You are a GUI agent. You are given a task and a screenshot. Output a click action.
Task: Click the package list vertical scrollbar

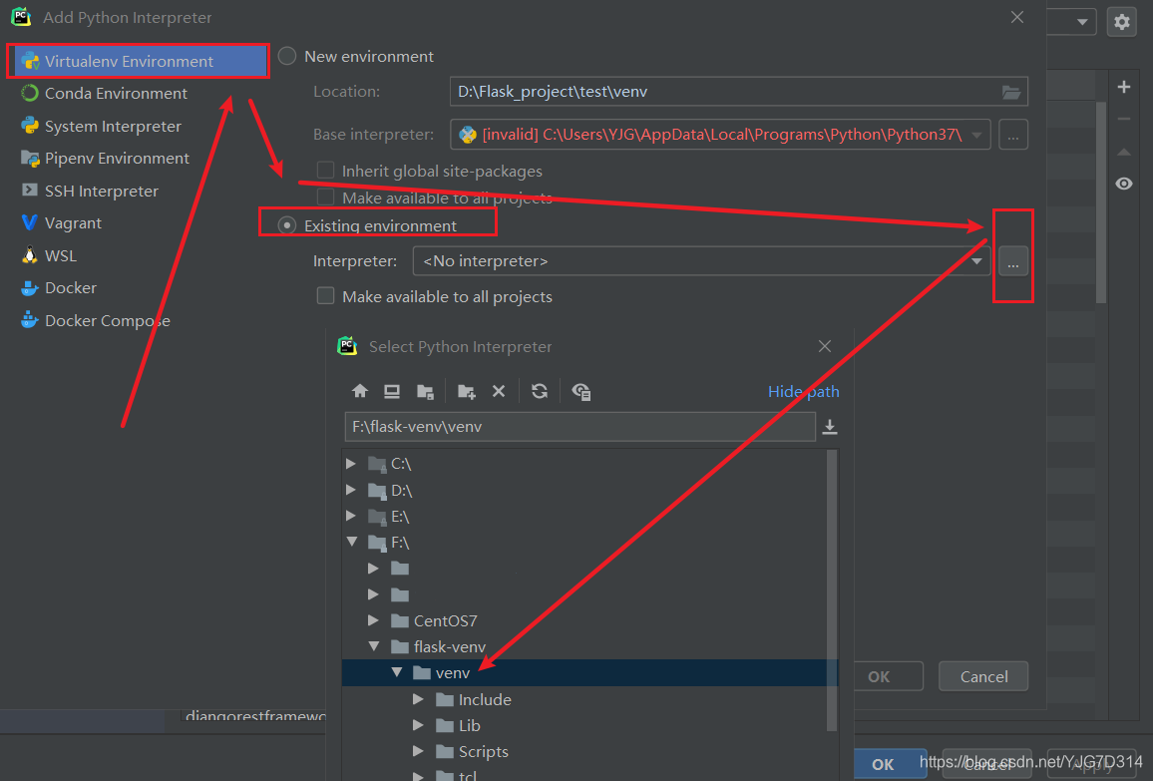coord(1101,202)
